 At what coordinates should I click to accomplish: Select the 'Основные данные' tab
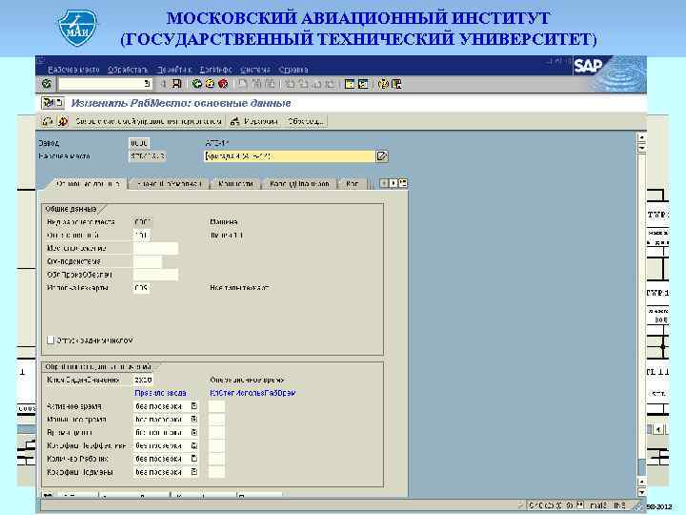[x=88, y=184]
